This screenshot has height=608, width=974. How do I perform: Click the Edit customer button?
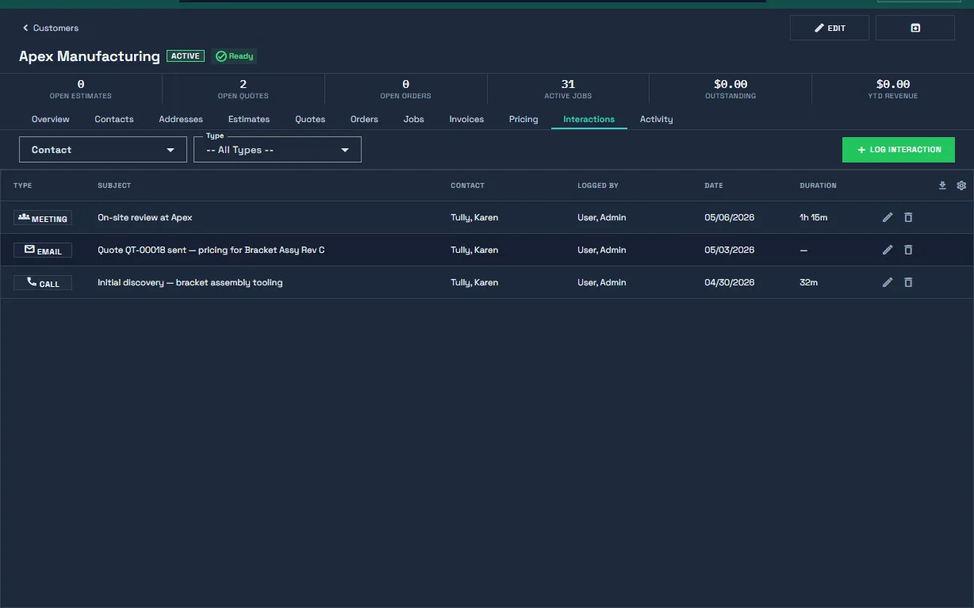(x=830, y=28)
